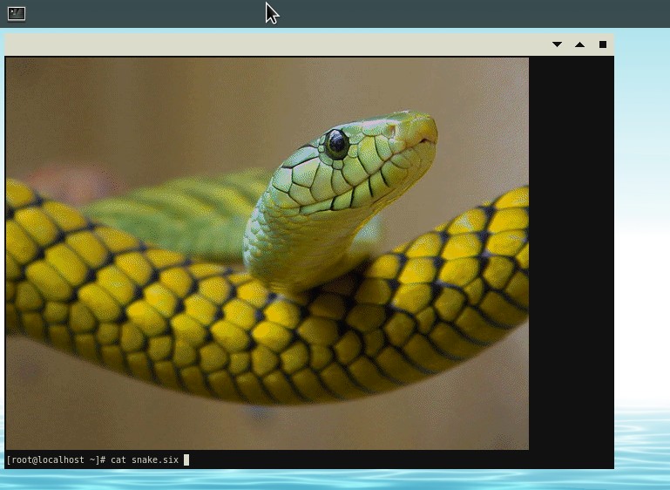The width and height of the screenshot is (670, 490).
Task: Click the square button in the title bar
Action: (x=602, y=44)
